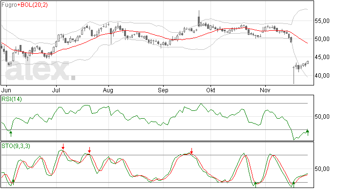Viewport: 337px width, 189px height.
Task: Select the 55,00 price axis value
Action: click(322, 21)
